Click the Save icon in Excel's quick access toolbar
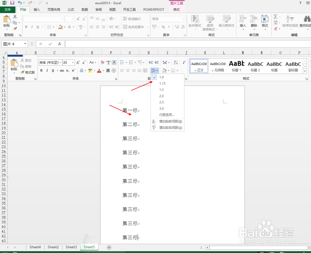Image resolution: width=311 pixels, height=253 pixels. (12, 3)
